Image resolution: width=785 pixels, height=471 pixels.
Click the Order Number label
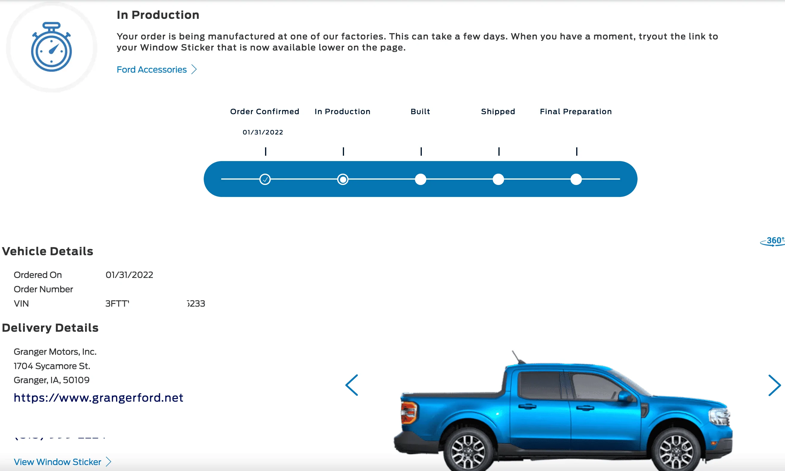coord(43,289)
